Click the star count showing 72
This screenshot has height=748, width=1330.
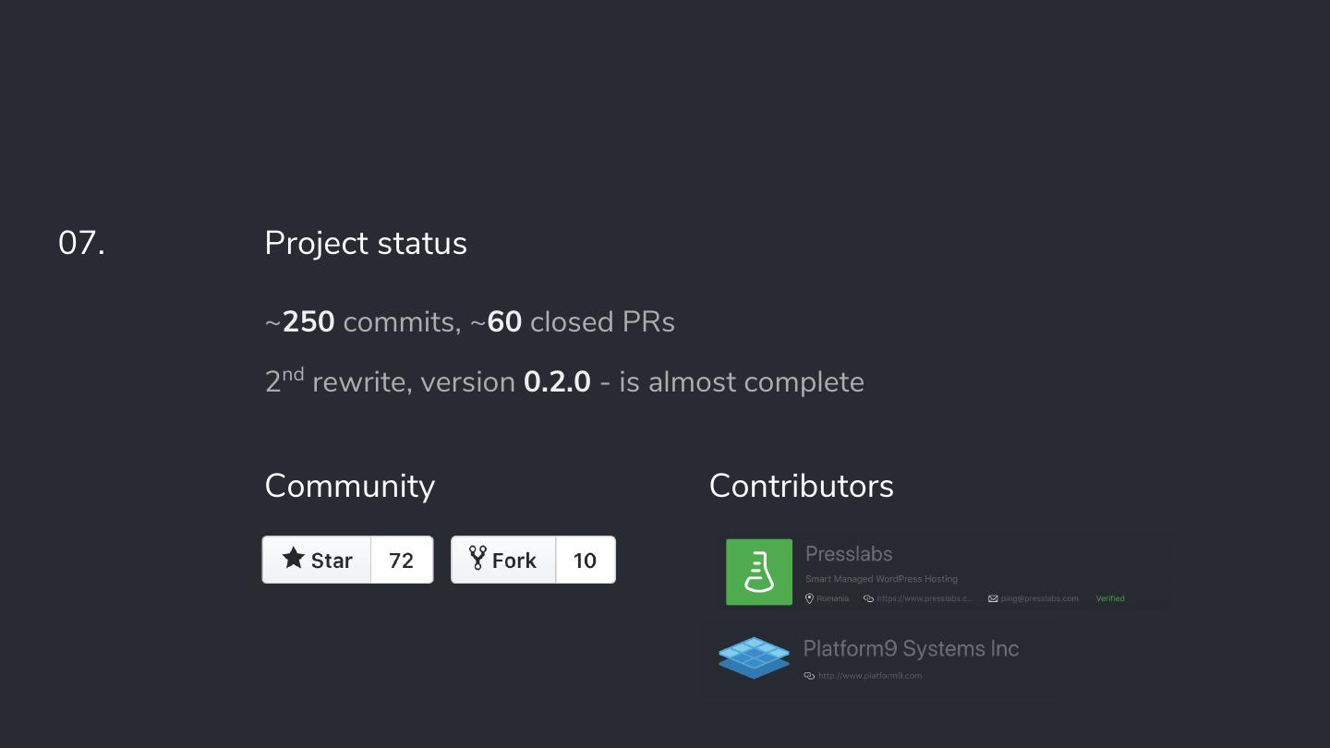(401, 561)
